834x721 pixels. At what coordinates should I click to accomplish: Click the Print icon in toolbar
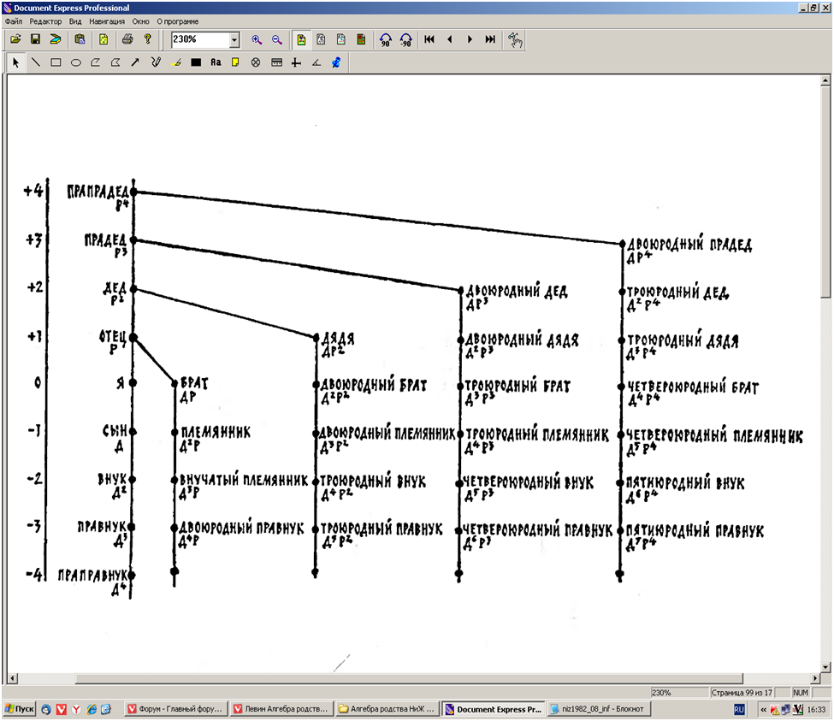click(x=127, y=39)
